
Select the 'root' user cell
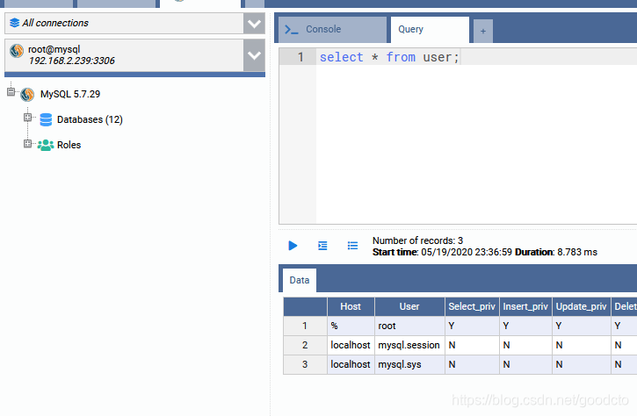(409, 326)
